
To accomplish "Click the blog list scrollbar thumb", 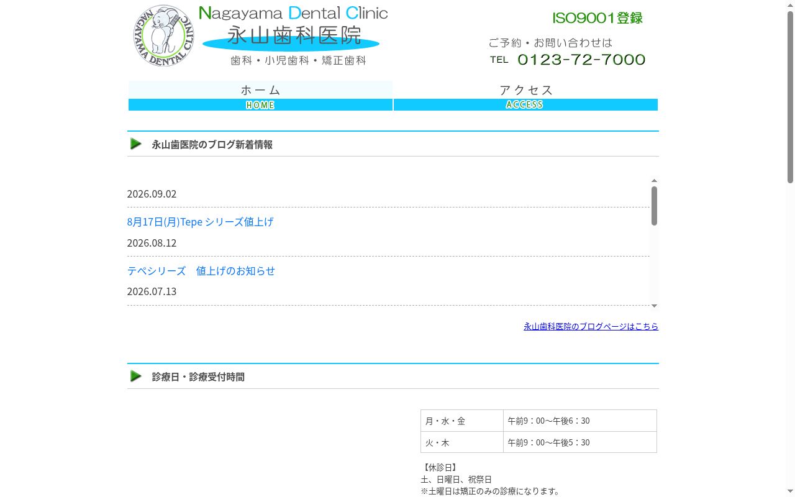I will (x=654, y=206).
